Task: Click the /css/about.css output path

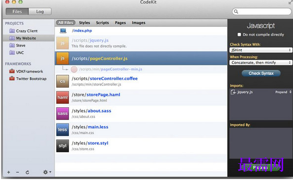Action: [x=84, y=117]
